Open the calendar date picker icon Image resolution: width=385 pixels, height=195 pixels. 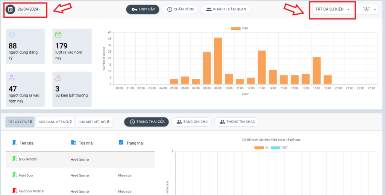click(11, 9)
